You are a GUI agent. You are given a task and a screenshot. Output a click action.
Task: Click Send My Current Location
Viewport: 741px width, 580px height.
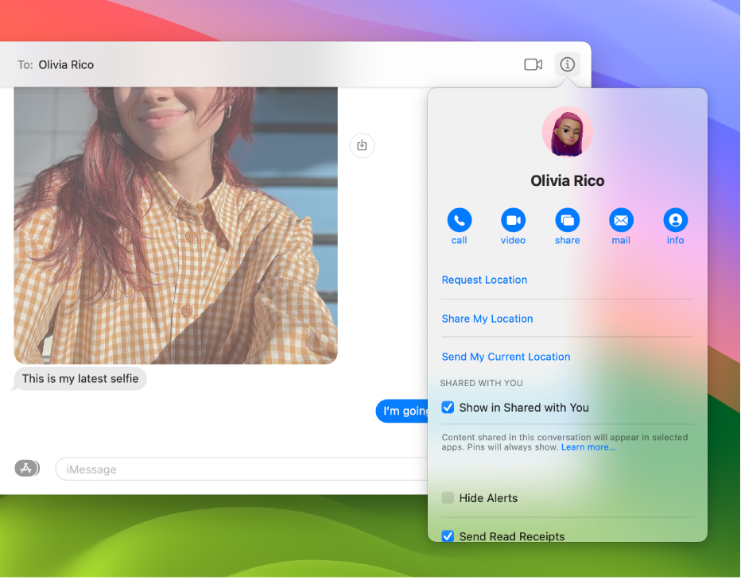pos(506,357)
